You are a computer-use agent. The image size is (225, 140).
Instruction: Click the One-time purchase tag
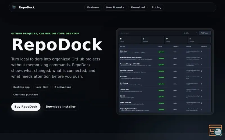[x=26, y=95]
